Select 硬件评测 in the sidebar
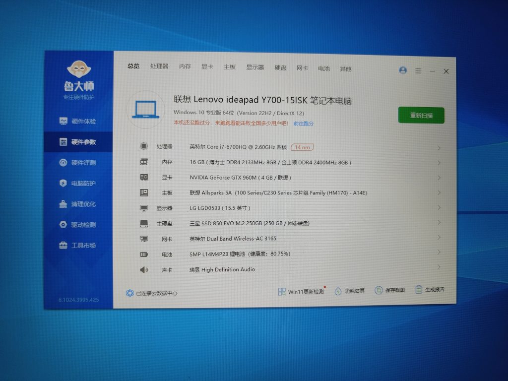Viewport: 508px width, 381px height. 78,163
